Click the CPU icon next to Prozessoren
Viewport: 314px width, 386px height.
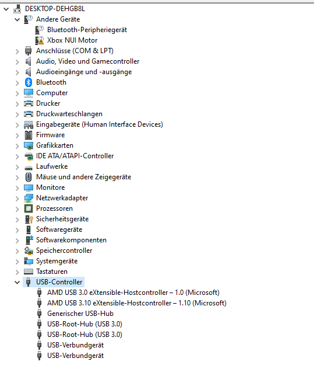coord(29,208)
